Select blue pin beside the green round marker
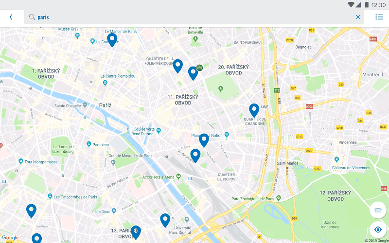 193,73
